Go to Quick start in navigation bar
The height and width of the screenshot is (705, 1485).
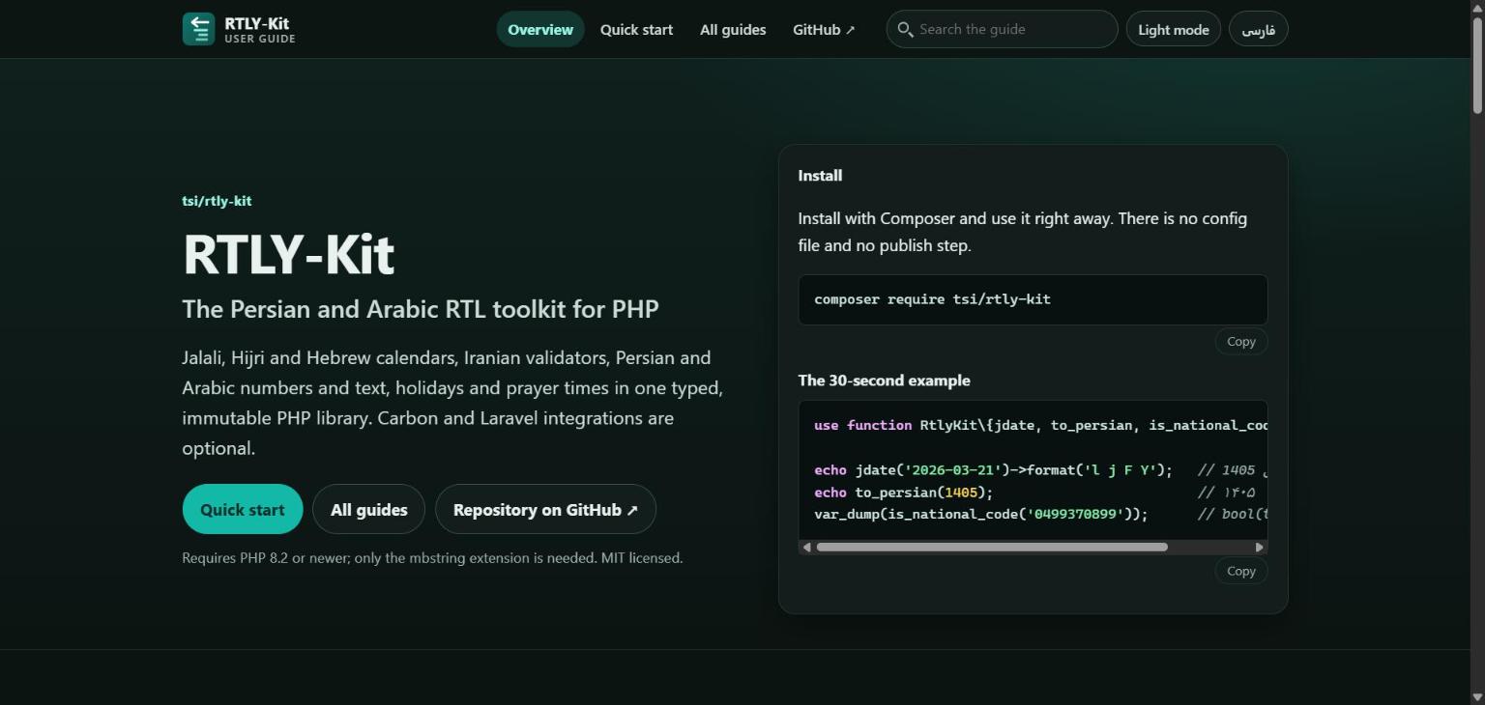[x=636, y=29]
